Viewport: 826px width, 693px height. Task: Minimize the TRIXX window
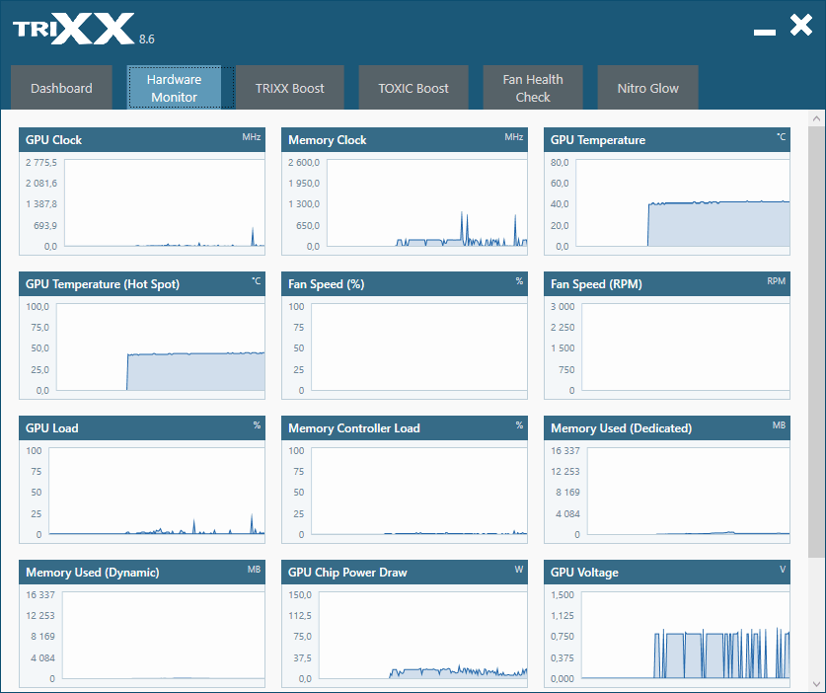(765, 33)
